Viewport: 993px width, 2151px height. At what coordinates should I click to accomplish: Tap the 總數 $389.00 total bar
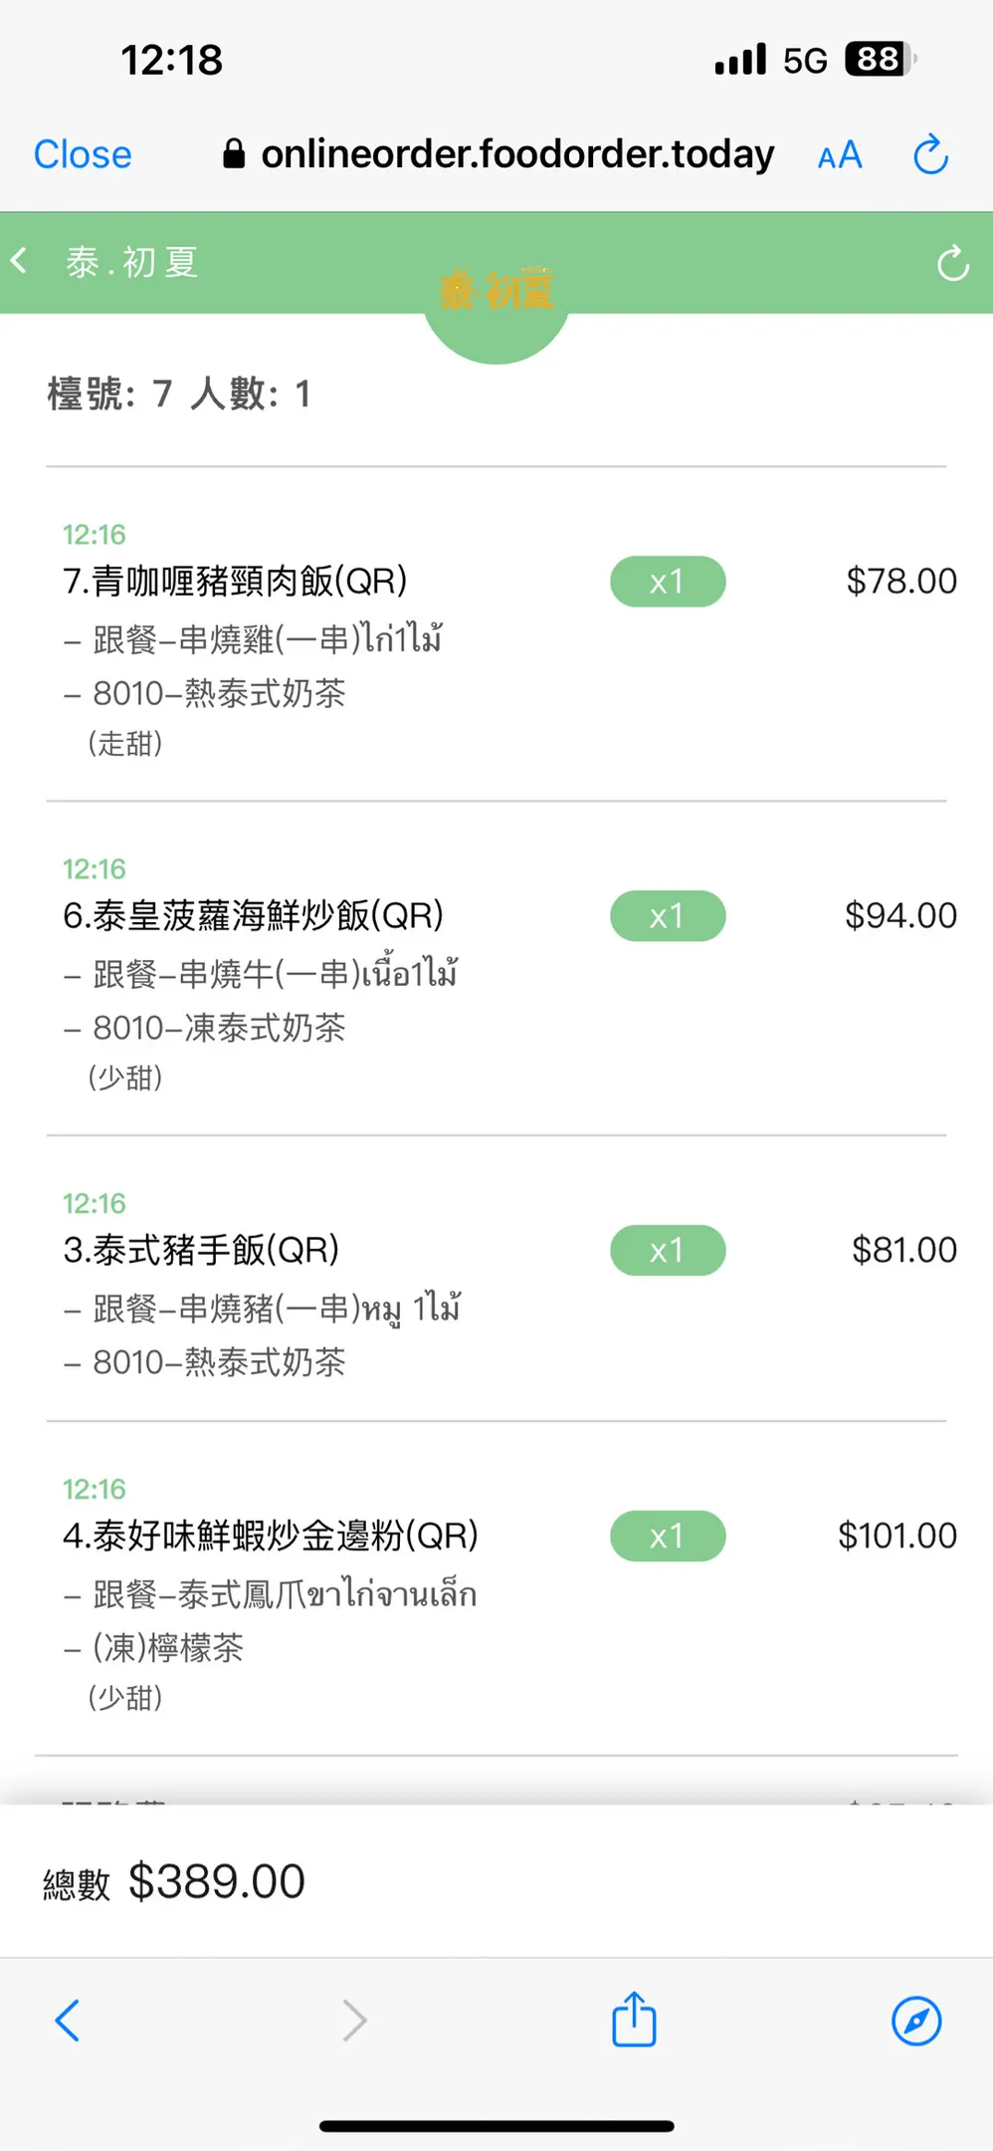(174, 1882)
